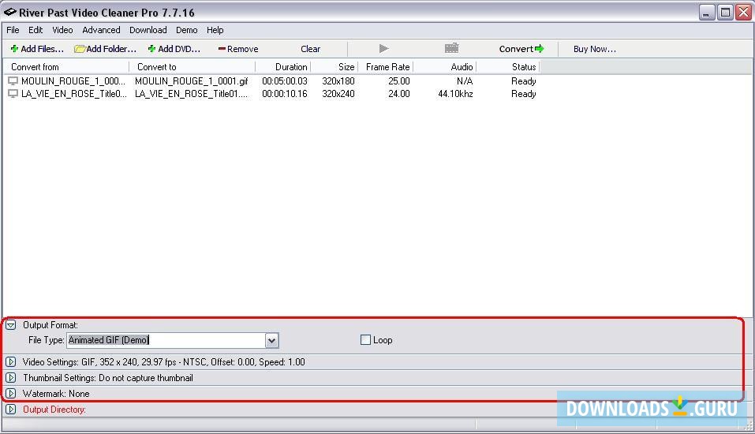Click the Audio column header

(x=444, y=67)
